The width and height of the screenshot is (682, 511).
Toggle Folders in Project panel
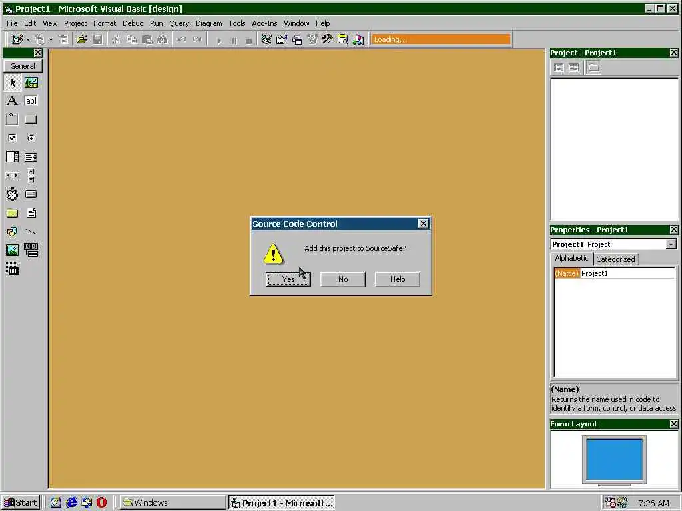pyautogui.click(x=593, y=67)
